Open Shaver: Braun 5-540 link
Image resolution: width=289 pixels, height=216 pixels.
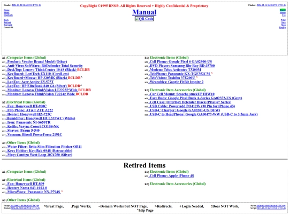point(23,131)
